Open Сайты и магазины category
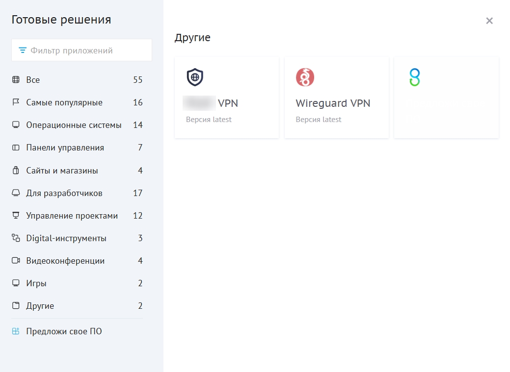The image size is (510, 372). (x=62, y=171)
